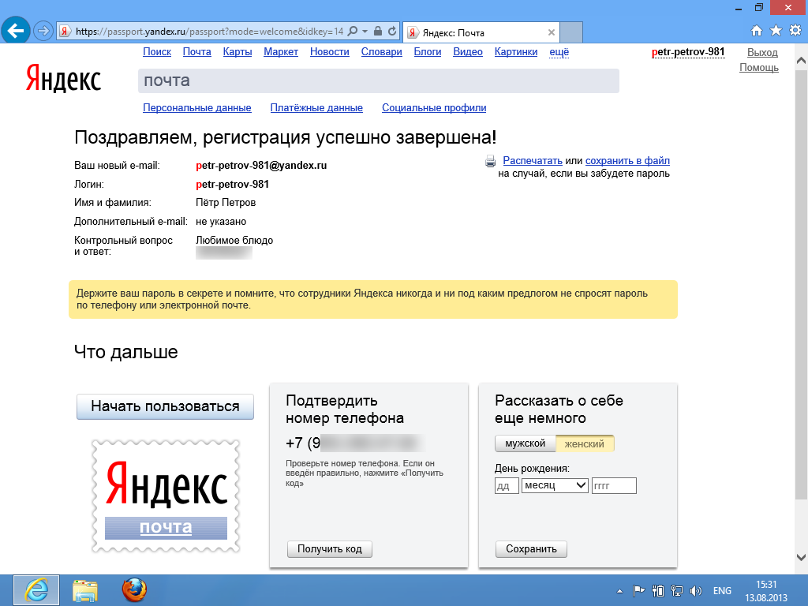Click the network tray icon
Viewport: 808px width, 606px height.
677,591
